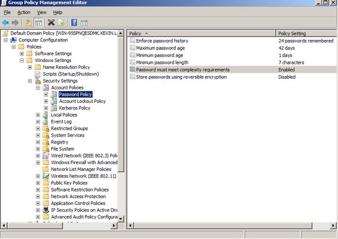
Task: Click the Back arrow toolbar icon
Action: click(5, 23)
